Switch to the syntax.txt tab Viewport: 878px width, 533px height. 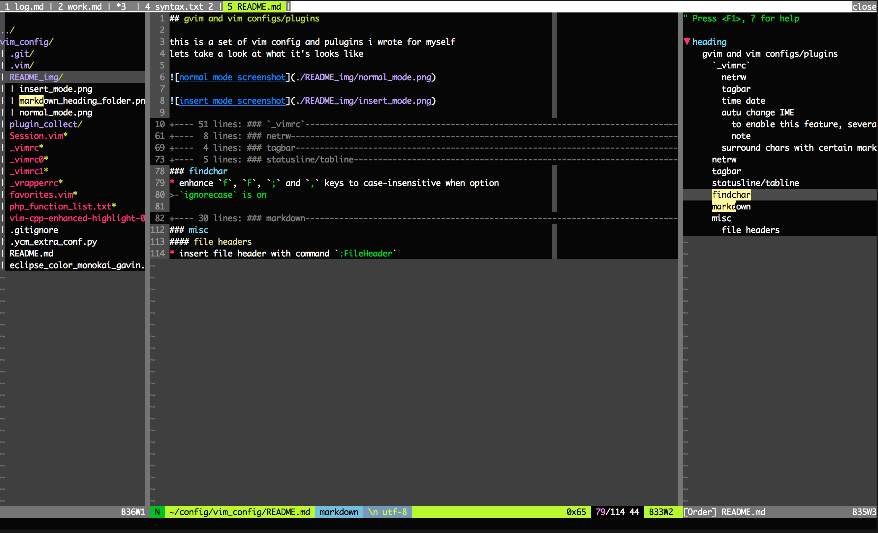point(180,7)
